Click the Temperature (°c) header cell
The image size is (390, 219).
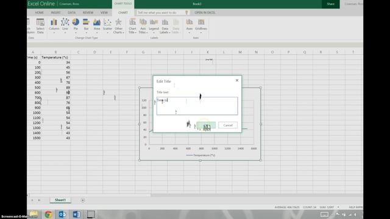tap(55, 57)
